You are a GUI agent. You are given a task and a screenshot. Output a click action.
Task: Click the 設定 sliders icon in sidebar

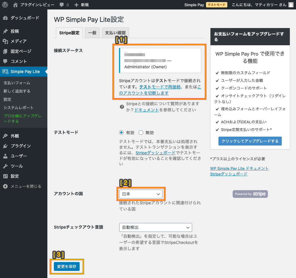5,176
